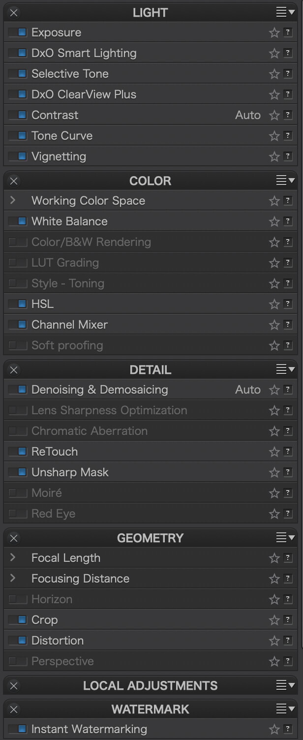The image size is (303, 740).
Task: Star the Crop tool
Action: 274,620
